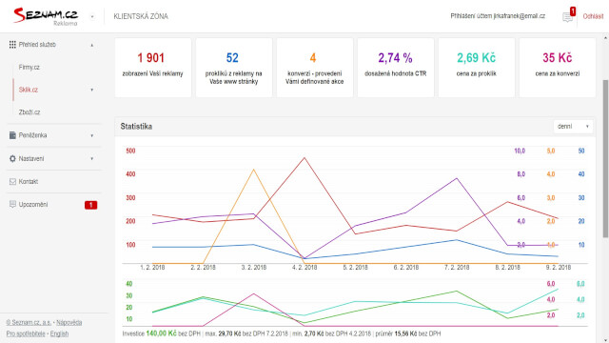Switch to English language link
The image size is (609, 343).
[x=59, y=333]
